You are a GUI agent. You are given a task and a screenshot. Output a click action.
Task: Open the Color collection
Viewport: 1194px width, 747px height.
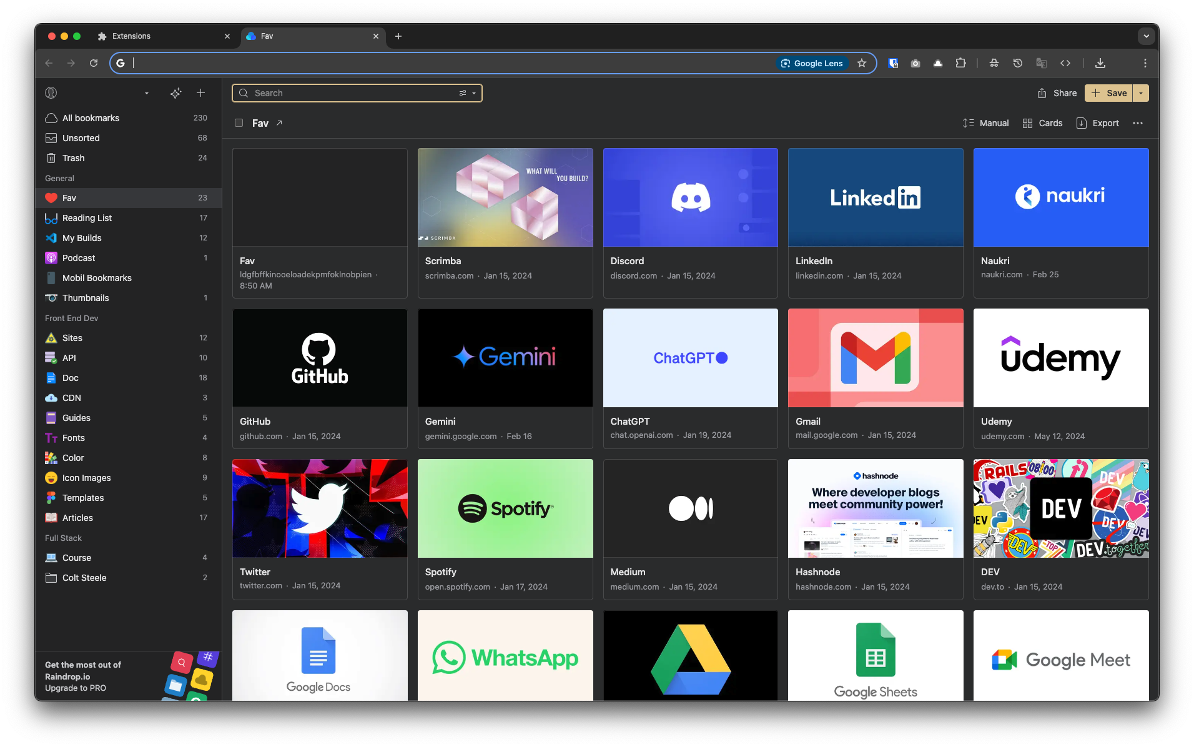pos(128,458)
